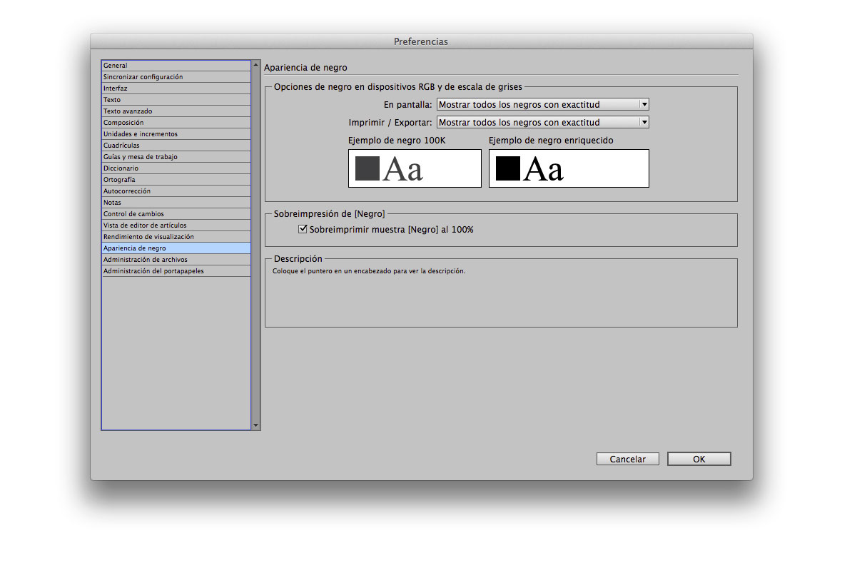The width and height of the screenshot is (857, 563).
Task: Expand the Imprimir / Exportar dropdown
Action: (543, 122)
